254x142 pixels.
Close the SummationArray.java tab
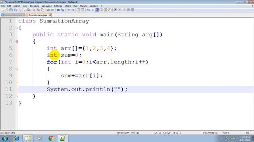point(50,15)
